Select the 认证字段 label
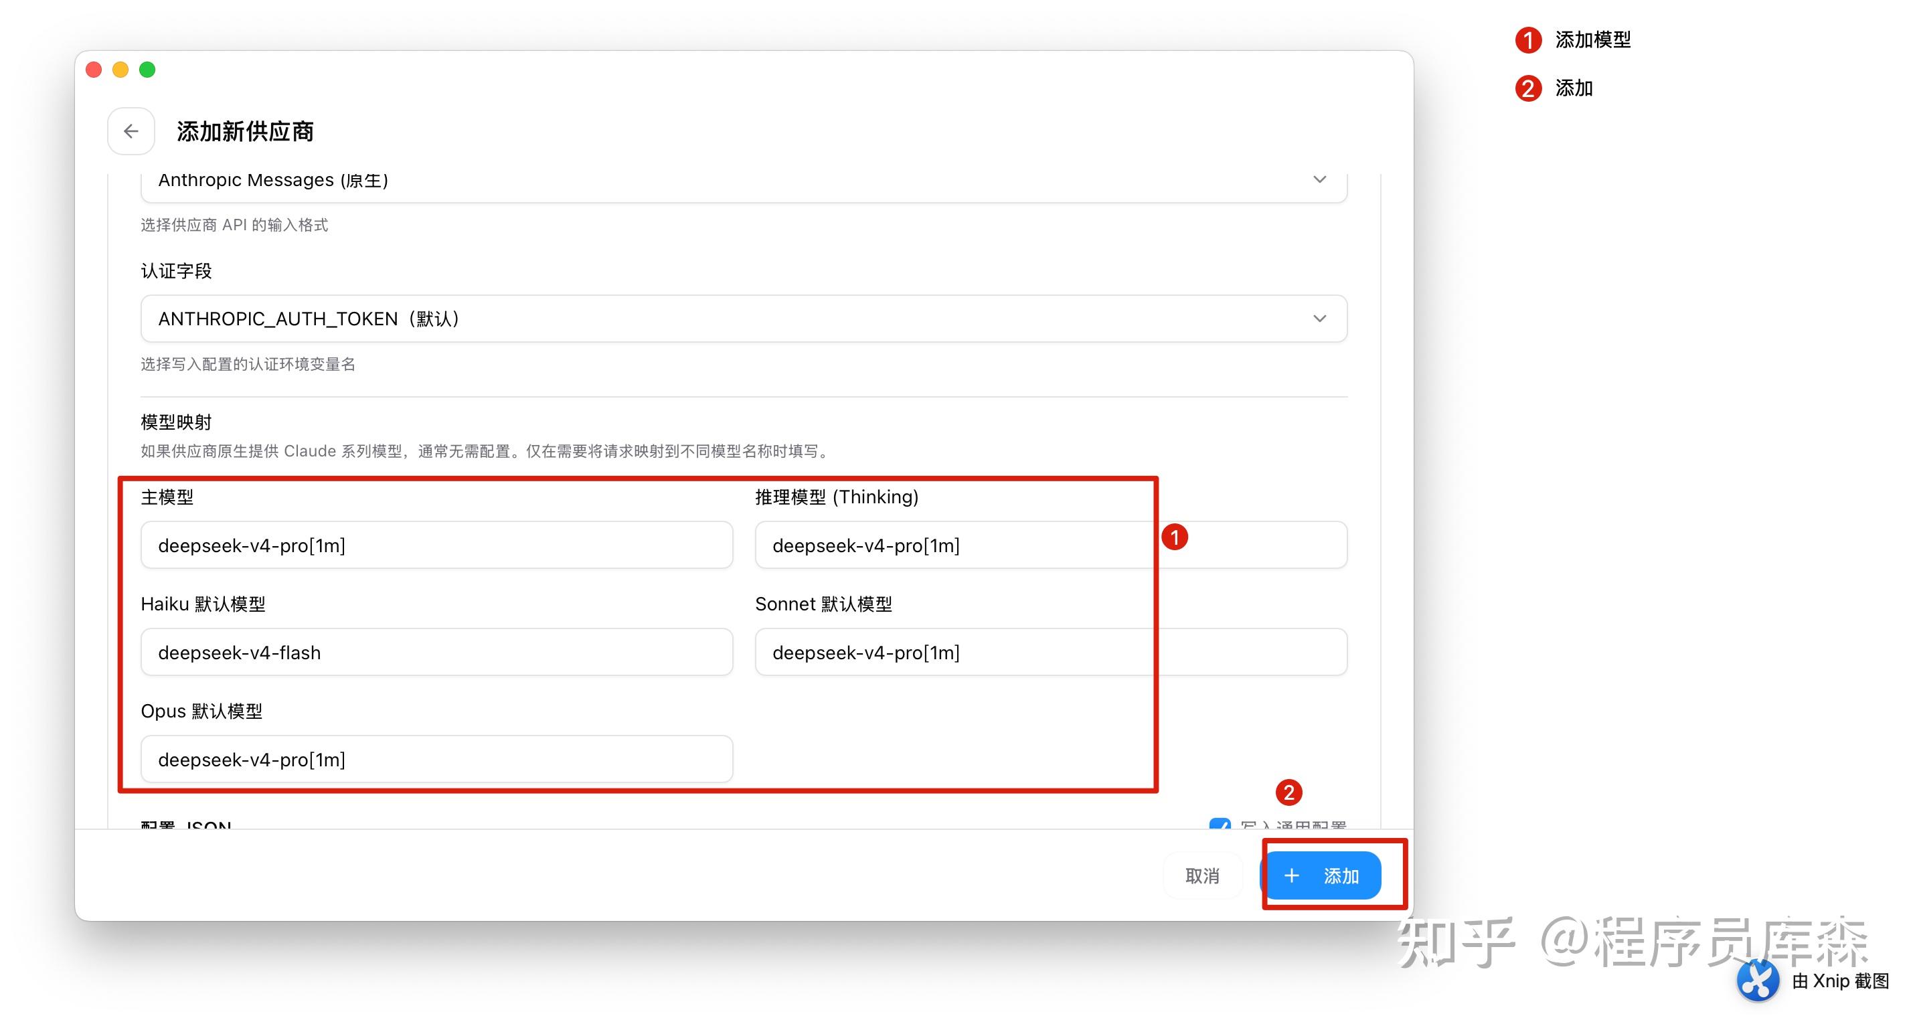Viewport: 1917px width, 1020px height. pos(176,271)
